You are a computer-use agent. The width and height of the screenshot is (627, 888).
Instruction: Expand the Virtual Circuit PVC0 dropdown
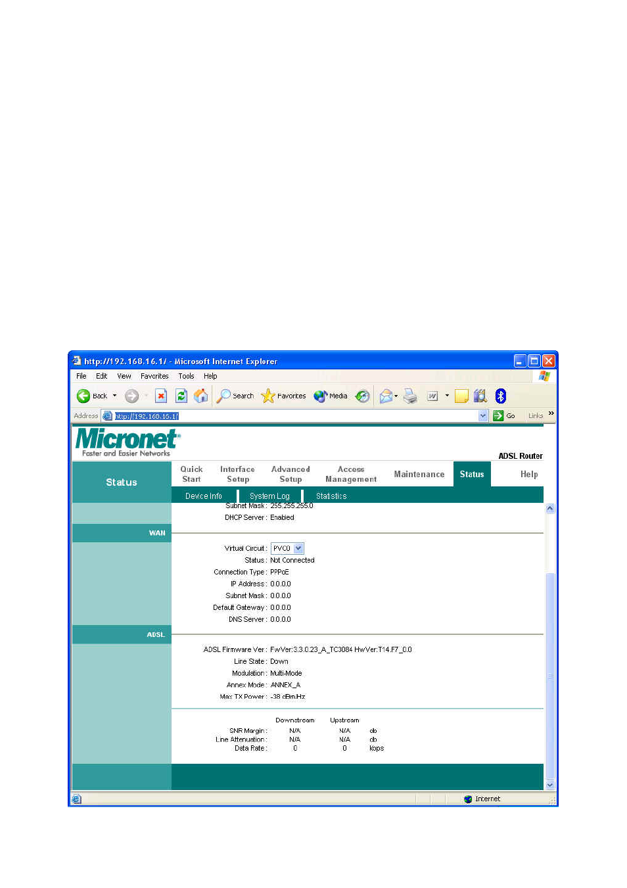(298, 548)
